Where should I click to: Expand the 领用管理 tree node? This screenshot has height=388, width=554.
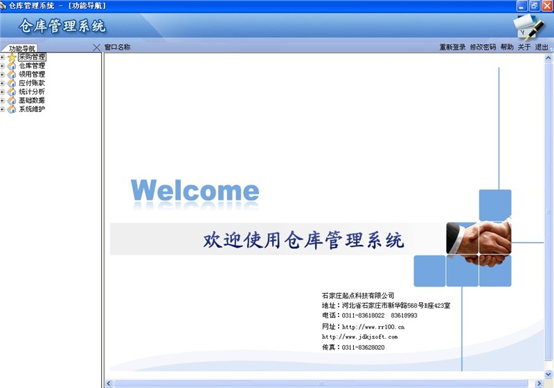pos(2,75)
